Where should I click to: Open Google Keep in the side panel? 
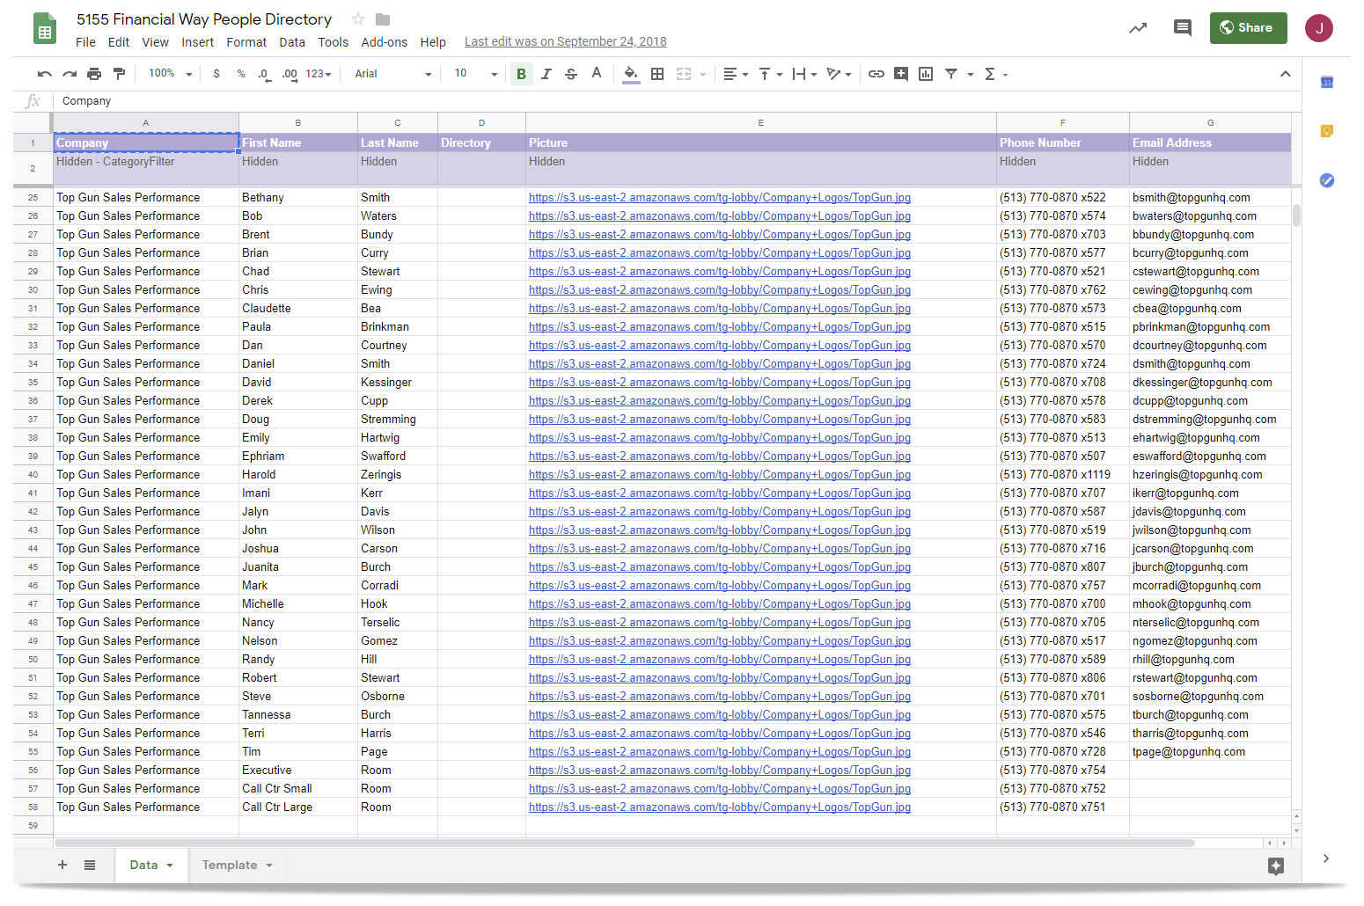tap(1327, 132)
